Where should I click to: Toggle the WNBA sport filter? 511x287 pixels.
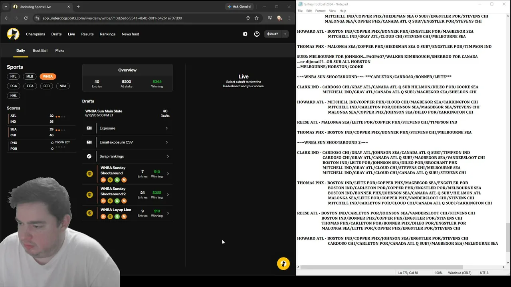pos(48,77)
